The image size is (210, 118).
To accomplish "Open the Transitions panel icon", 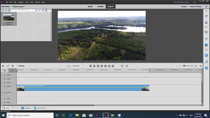I will [x=206, y=45].
